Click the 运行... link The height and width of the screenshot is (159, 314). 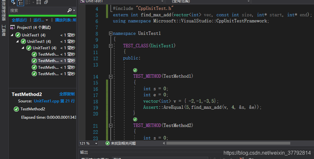click(39, 20)
